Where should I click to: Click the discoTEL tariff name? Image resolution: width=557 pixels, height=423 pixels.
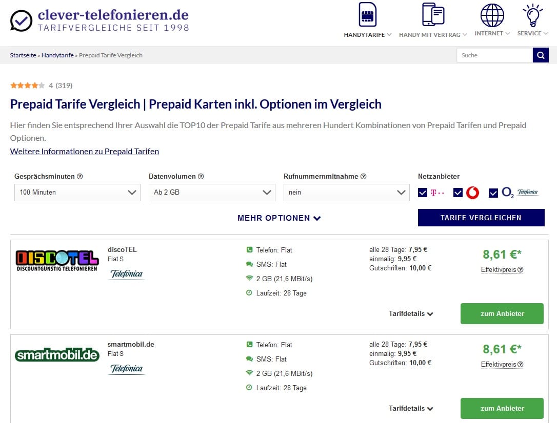(x=122, y=249)
